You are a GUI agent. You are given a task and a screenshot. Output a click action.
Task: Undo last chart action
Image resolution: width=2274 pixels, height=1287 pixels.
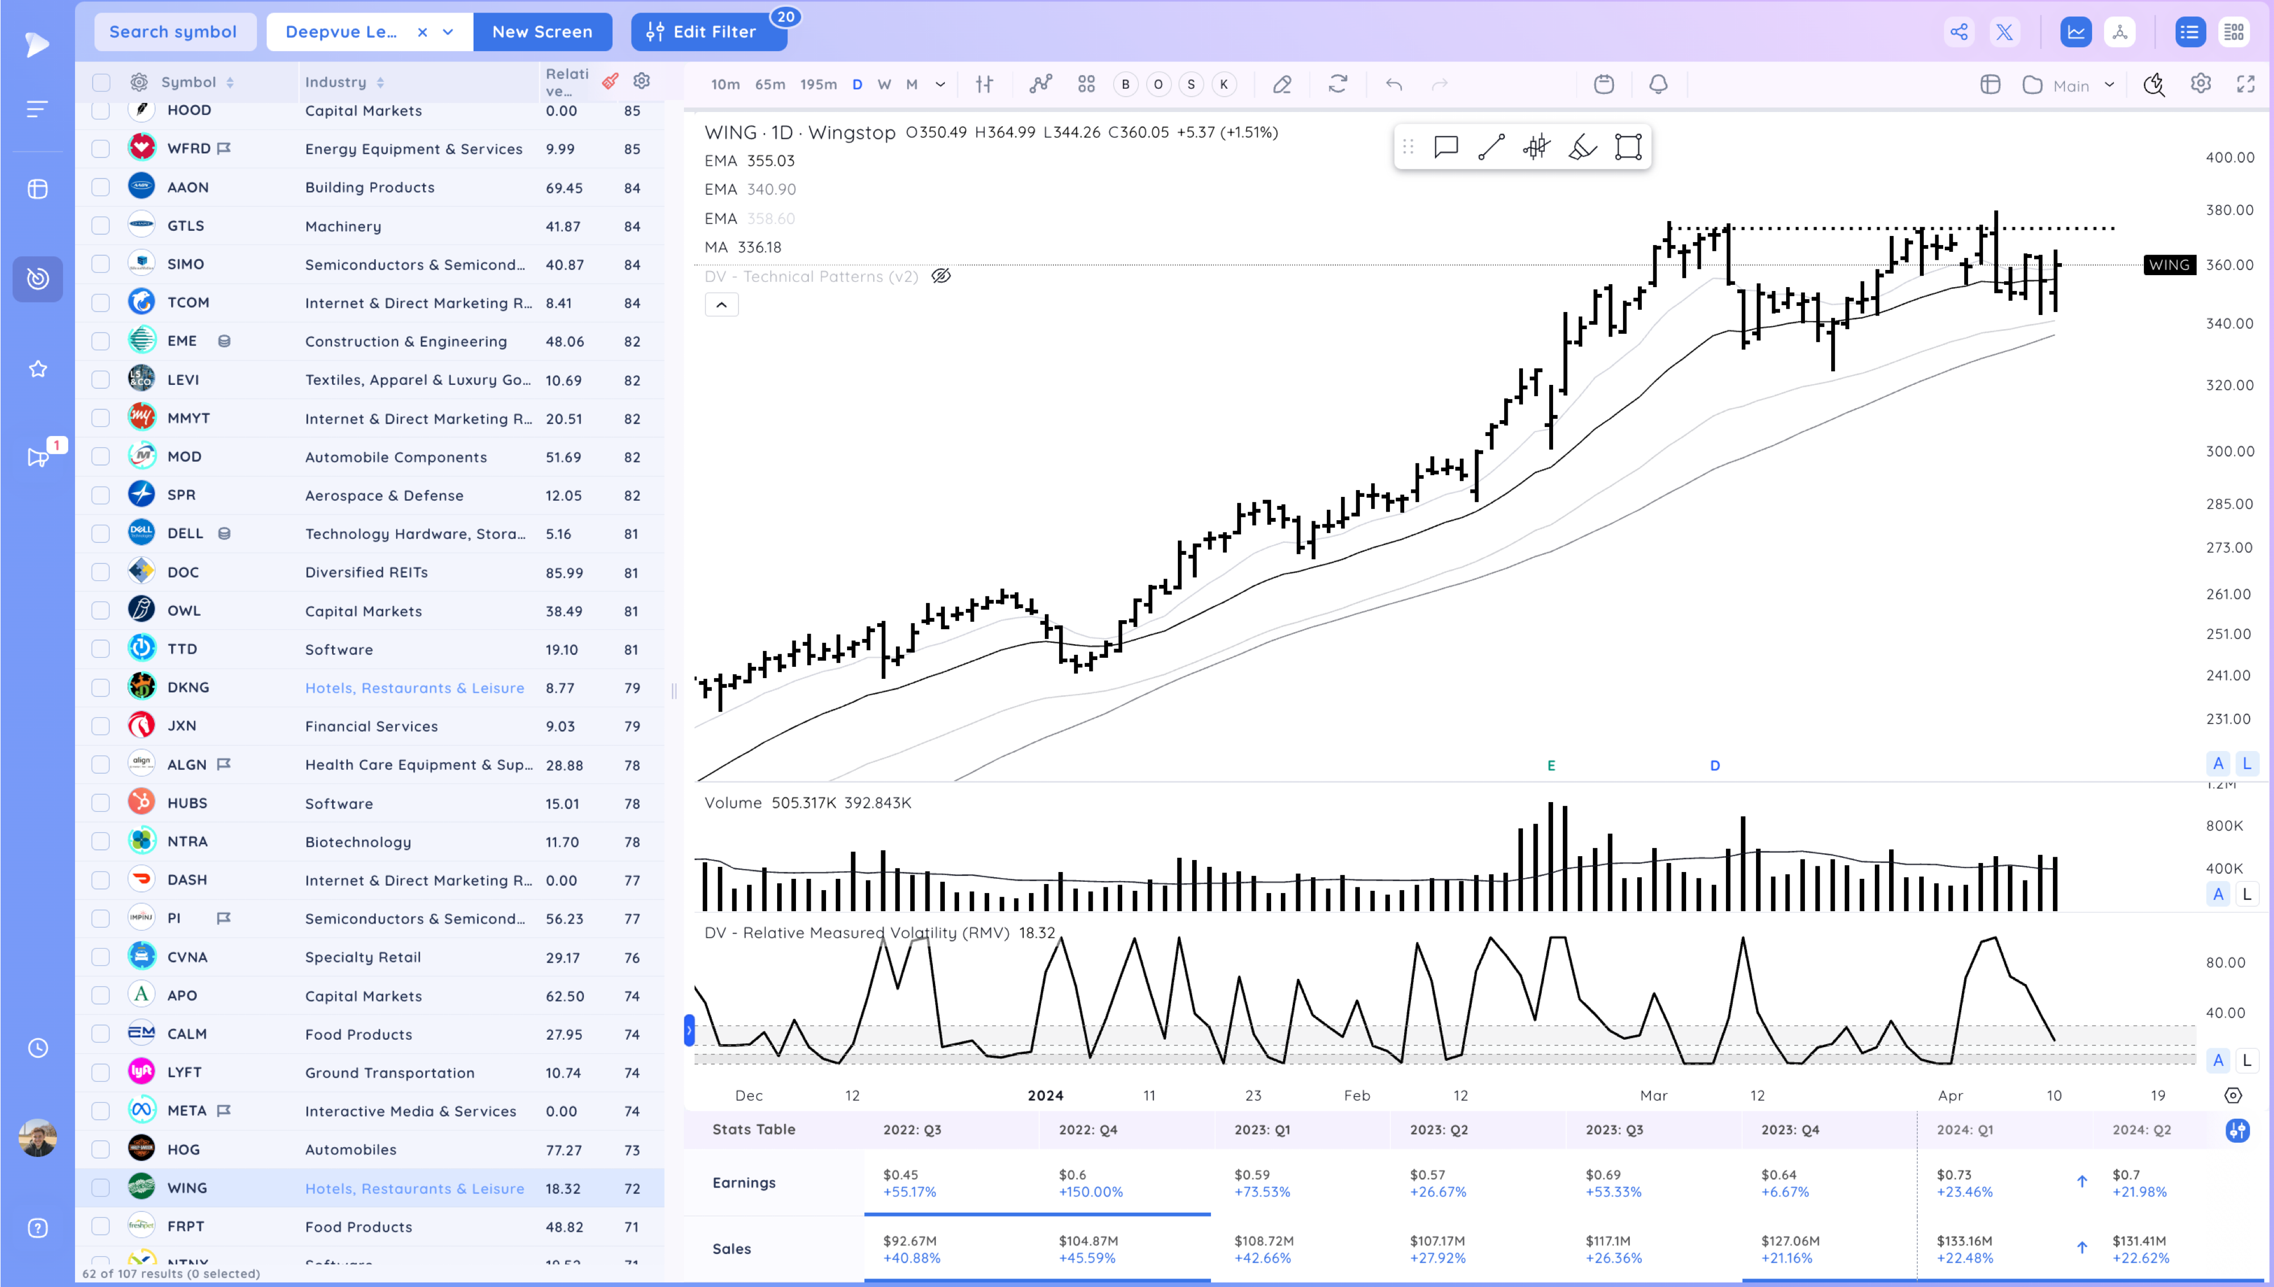tap(1394, 85)
